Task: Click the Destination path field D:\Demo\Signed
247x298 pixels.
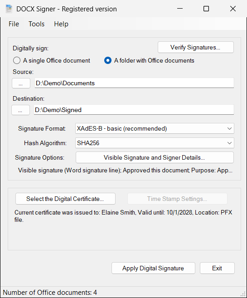Action: pos(134,110)
